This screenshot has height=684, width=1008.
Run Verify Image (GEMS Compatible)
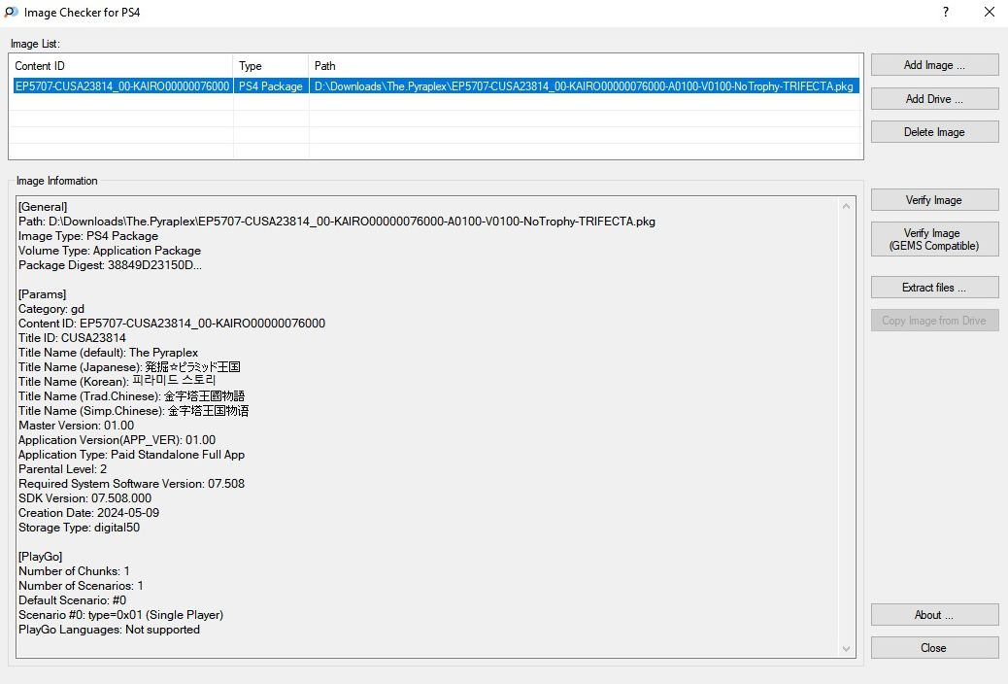(934, 239)
